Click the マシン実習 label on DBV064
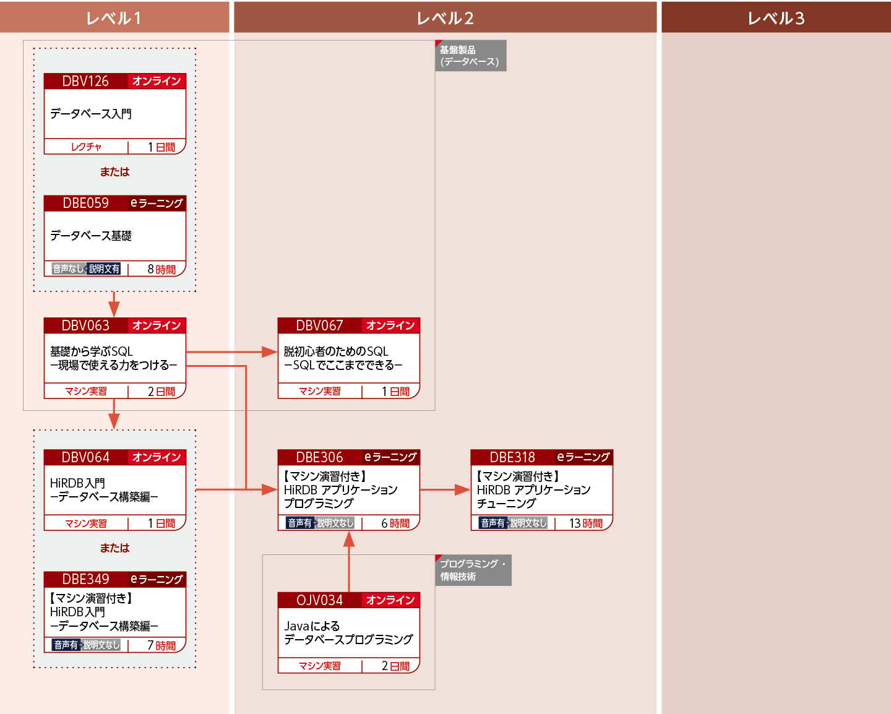Image resolution: width=891 pixels, height=714 pixels. 86,523
